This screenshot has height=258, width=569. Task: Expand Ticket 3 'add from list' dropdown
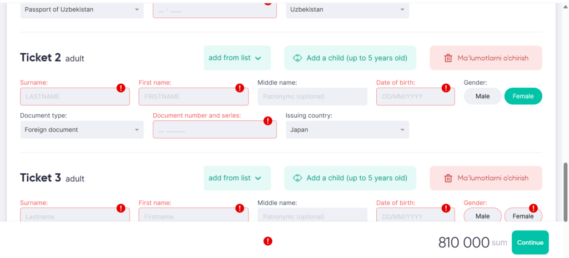click(x=237, y=178)
